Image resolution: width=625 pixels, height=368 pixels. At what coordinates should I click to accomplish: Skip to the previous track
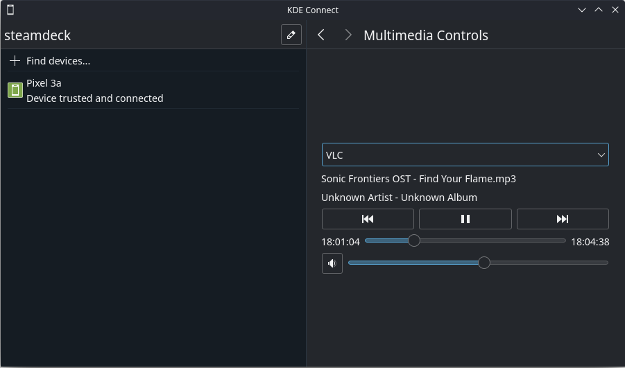tap(368, 219)
